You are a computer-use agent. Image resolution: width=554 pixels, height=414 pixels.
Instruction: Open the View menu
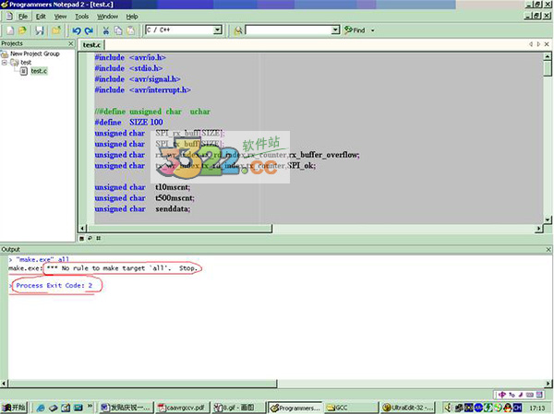point(60,17)
